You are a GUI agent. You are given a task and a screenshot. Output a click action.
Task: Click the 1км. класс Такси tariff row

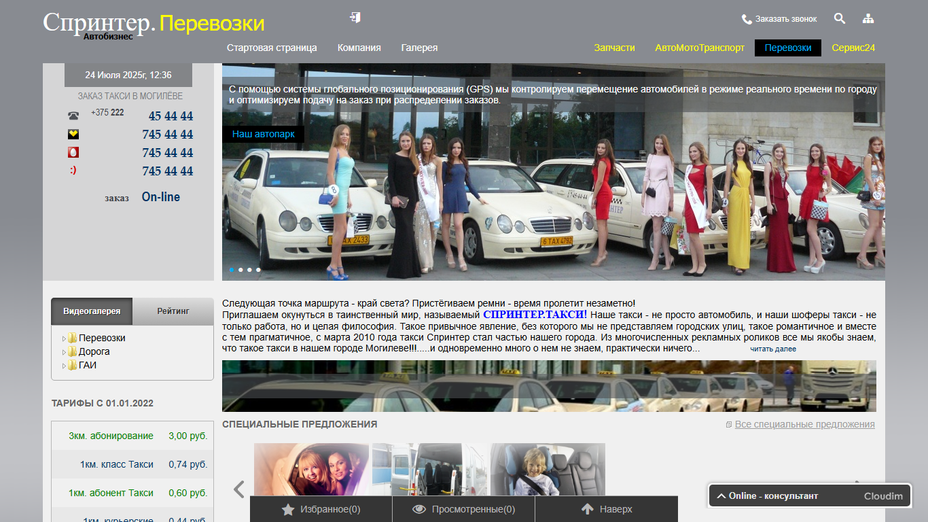tap(132, 464)
